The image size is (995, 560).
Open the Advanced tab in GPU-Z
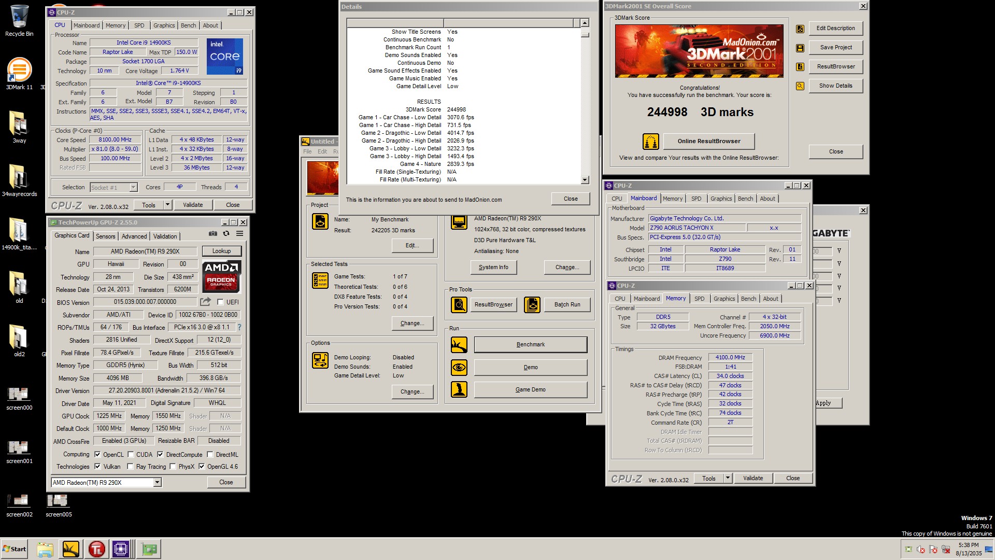(134, 236)
